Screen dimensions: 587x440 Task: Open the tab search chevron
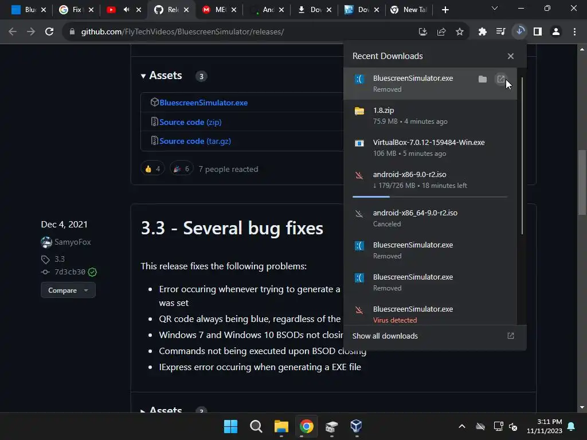pyautogui.click(x=495, y=8)
